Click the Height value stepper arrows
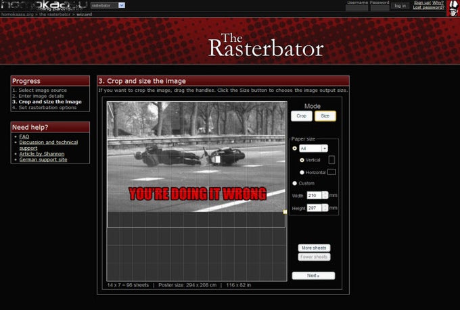The height and width of the screenshot is (310, 460). click(325, 208)
